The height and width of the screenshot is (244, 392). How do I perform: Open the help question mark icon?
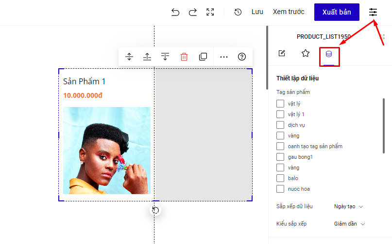point(242,57)
